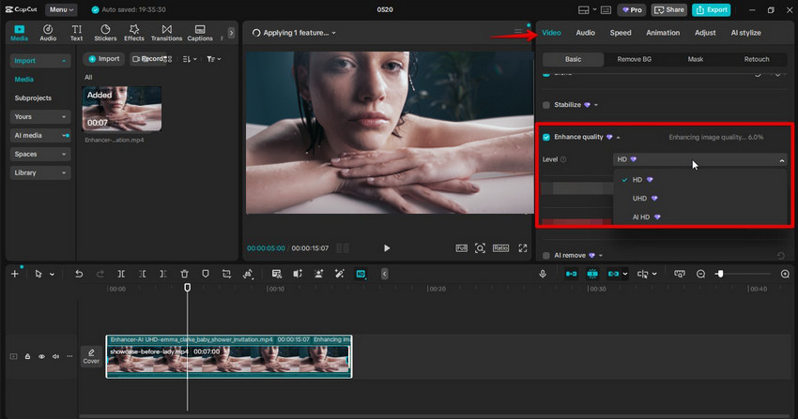The height and width of the screenshot is (419, 798).
Task: Select the Enhancer-...ation.mp4 media thumbnail
Action: [x=122, y=109]
